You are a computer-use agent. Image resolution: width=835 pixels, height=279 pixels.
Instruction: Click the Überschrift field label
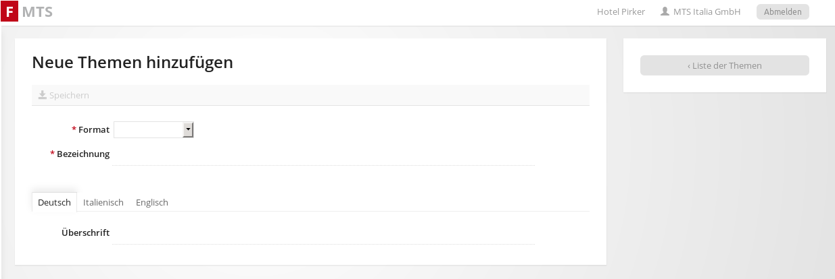(x=85, y=233)
